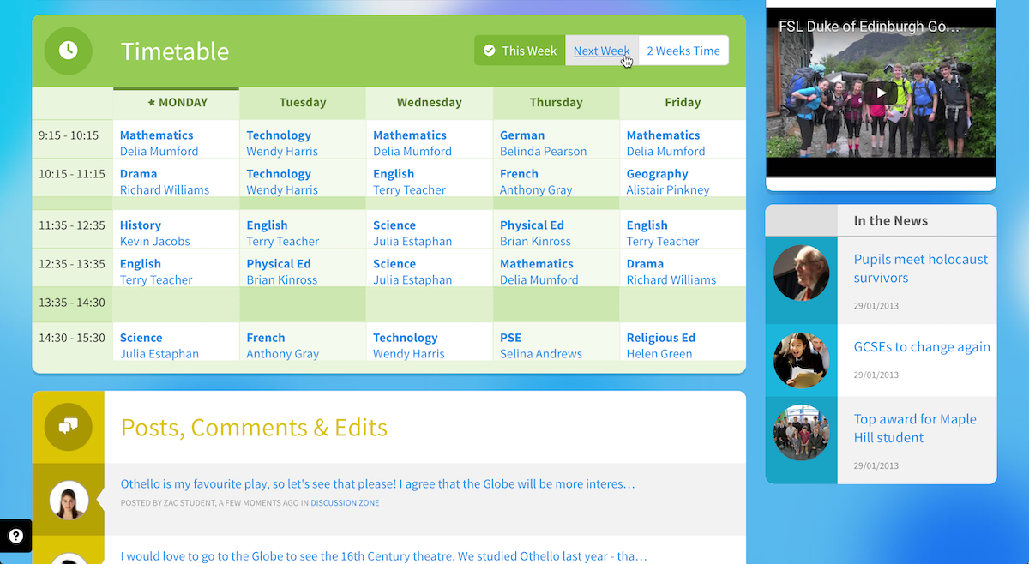Screen dimensions: 1029x564
Task: Switch to the Next Week tab
Action: (x=601, y=51)
